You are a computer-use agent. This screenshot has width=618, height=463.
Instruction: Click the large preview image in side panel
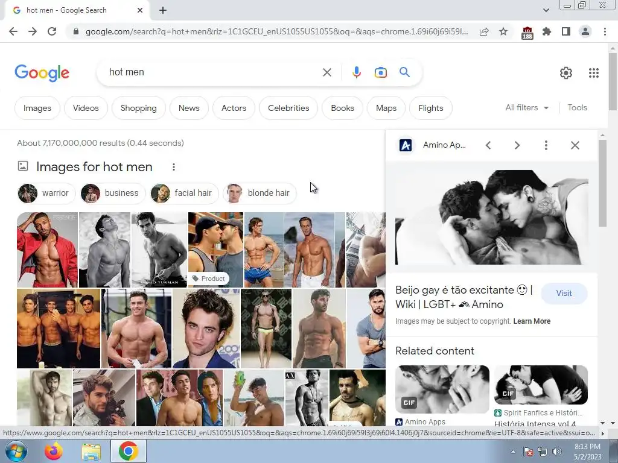tap(492, 217)
